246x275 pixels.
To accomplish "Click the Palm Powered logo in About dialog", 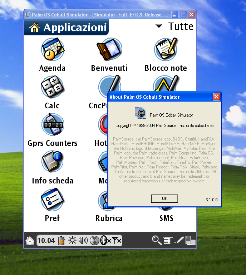I will tap(141, 113).
